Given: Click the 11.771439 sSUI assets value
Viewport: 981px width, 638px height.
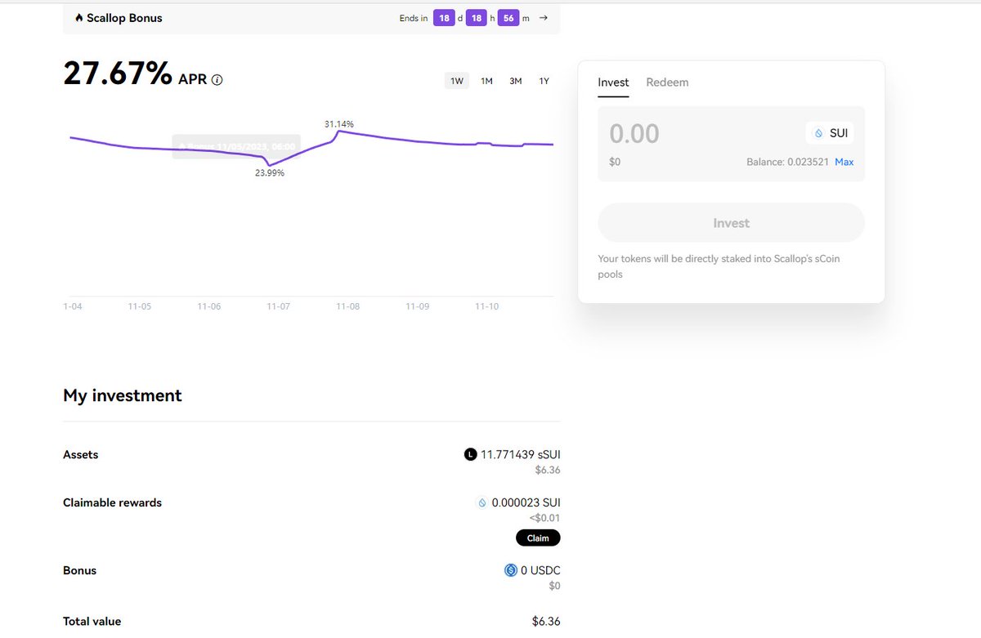Looking at the screenshot, I should pyautogui.click(x=520, y=455).
